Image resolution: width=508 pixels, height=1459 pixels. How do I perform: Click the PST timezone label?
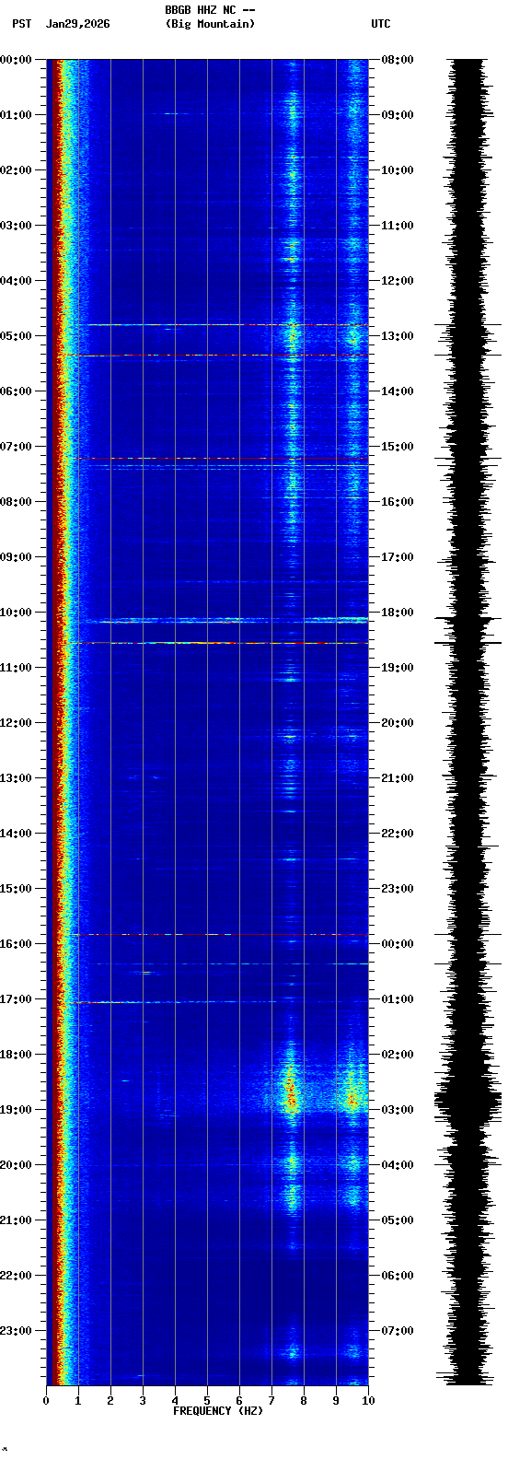click(21, 24)
